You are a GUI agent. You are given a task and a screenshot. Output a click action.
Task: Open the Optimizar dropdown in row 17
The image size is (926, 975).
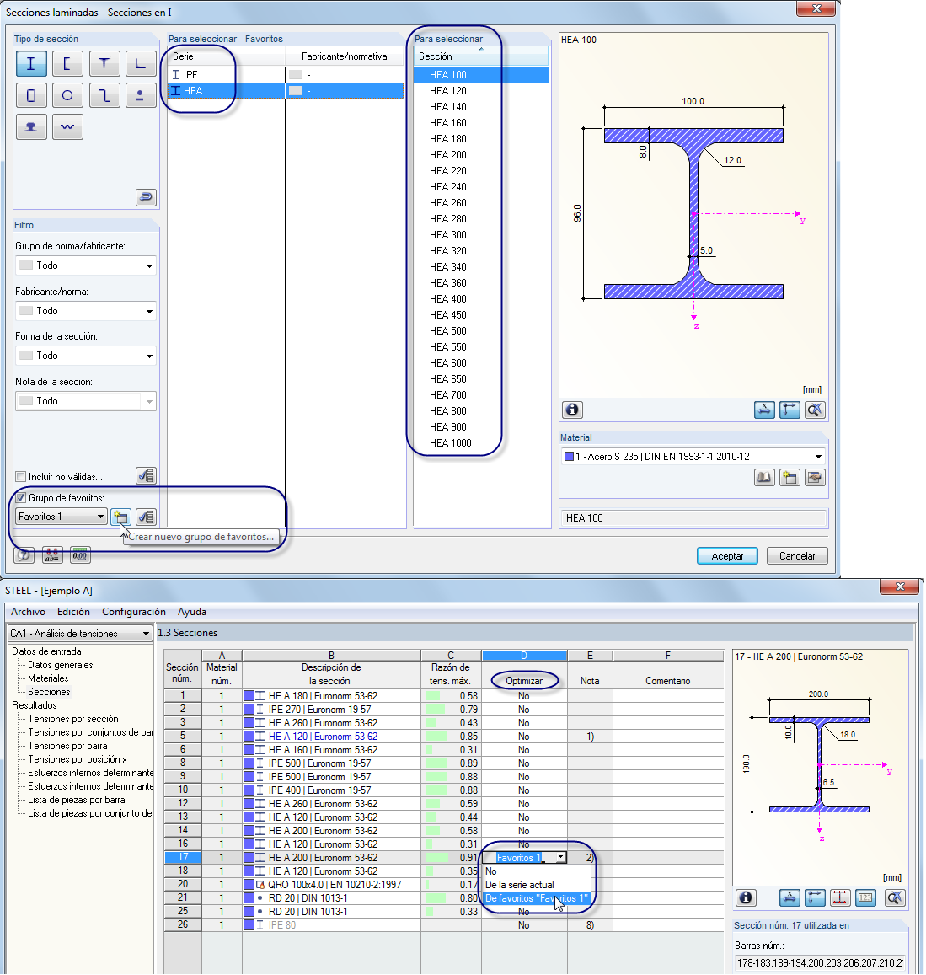click(561, 858)
